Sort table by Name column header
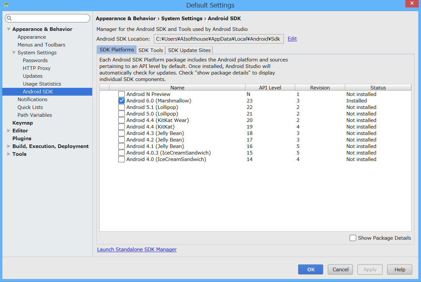 coord(177,88)
